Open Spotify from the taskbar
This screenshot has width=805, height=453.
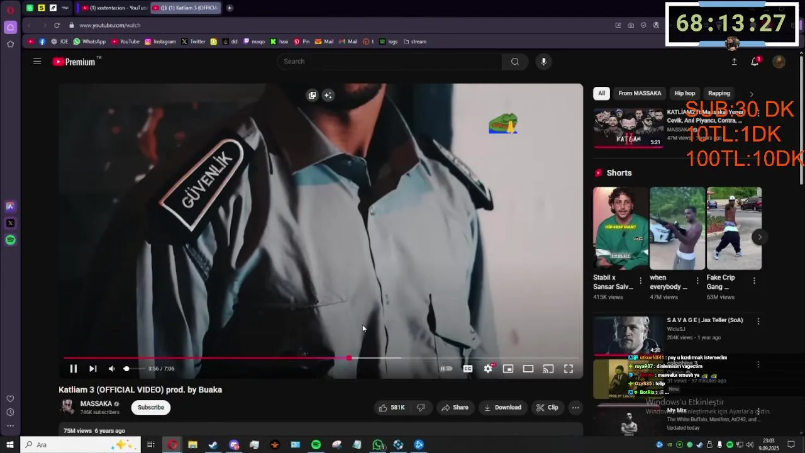[x=316, y=445]
